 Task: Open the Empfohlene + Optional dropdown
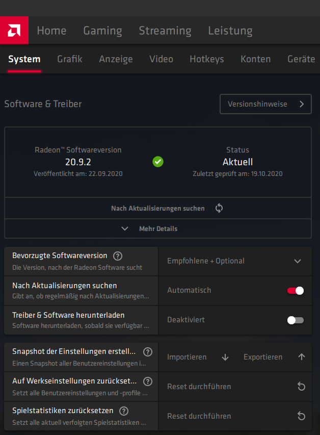235,261
